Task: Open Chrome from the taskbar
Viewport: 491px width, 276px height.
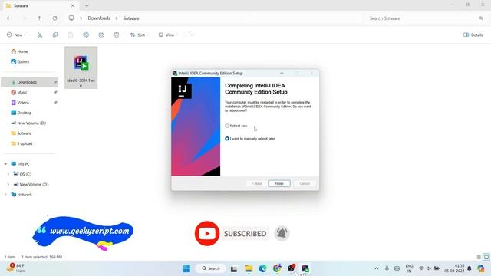Action: coord(277,268)
